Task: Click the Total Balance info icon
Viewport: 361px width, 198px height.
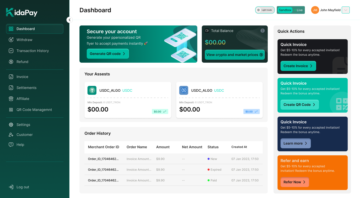Action: coord(262,31)
